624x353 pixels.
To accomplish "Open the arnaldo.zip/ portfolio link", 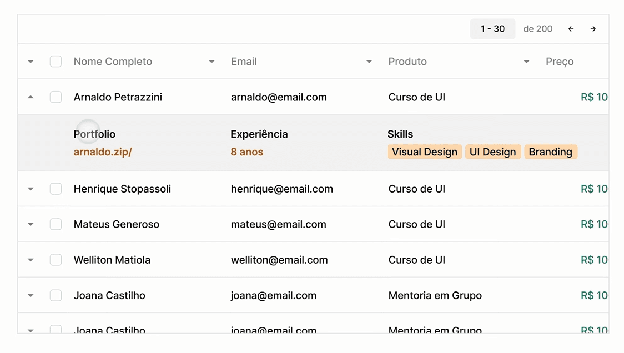I will (103, 152).
